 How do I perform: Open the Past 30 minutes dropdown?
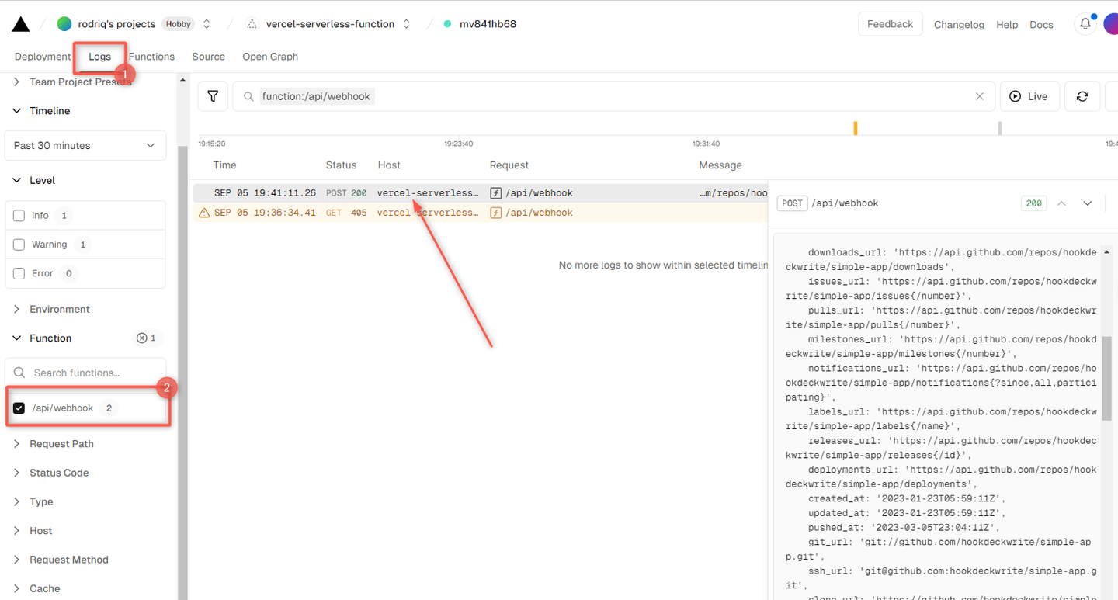(85, 146)
